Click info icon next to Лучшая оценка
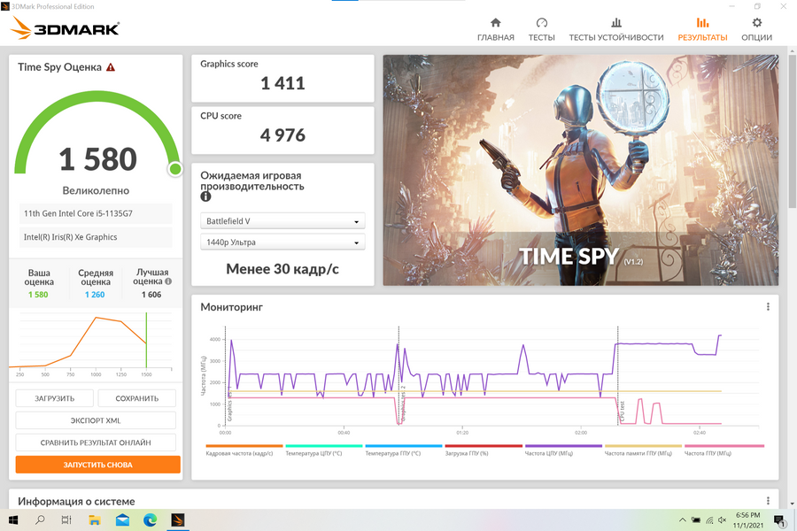Viewport: 797px width, 531px height. point(168,281)
